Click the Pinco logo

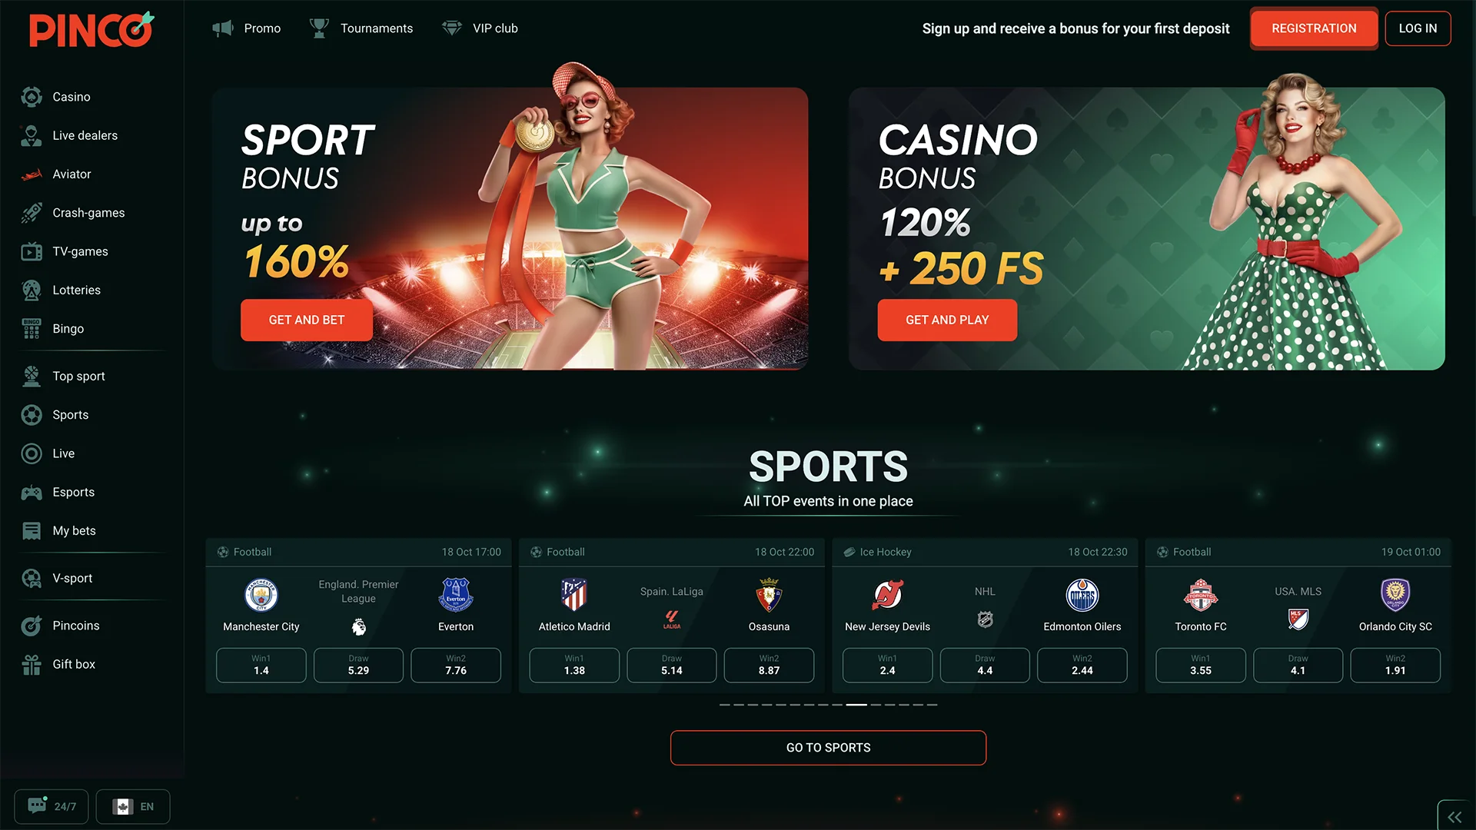(x=91, y=31)
